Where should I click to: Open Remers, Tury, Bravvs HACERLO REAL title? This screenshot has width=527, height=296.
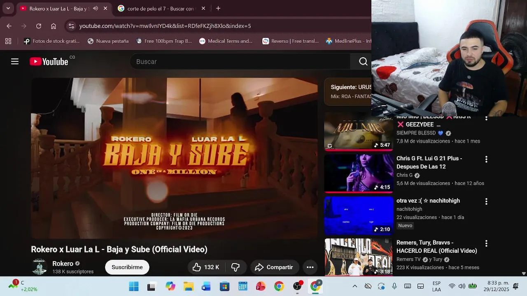coord(437,247)
